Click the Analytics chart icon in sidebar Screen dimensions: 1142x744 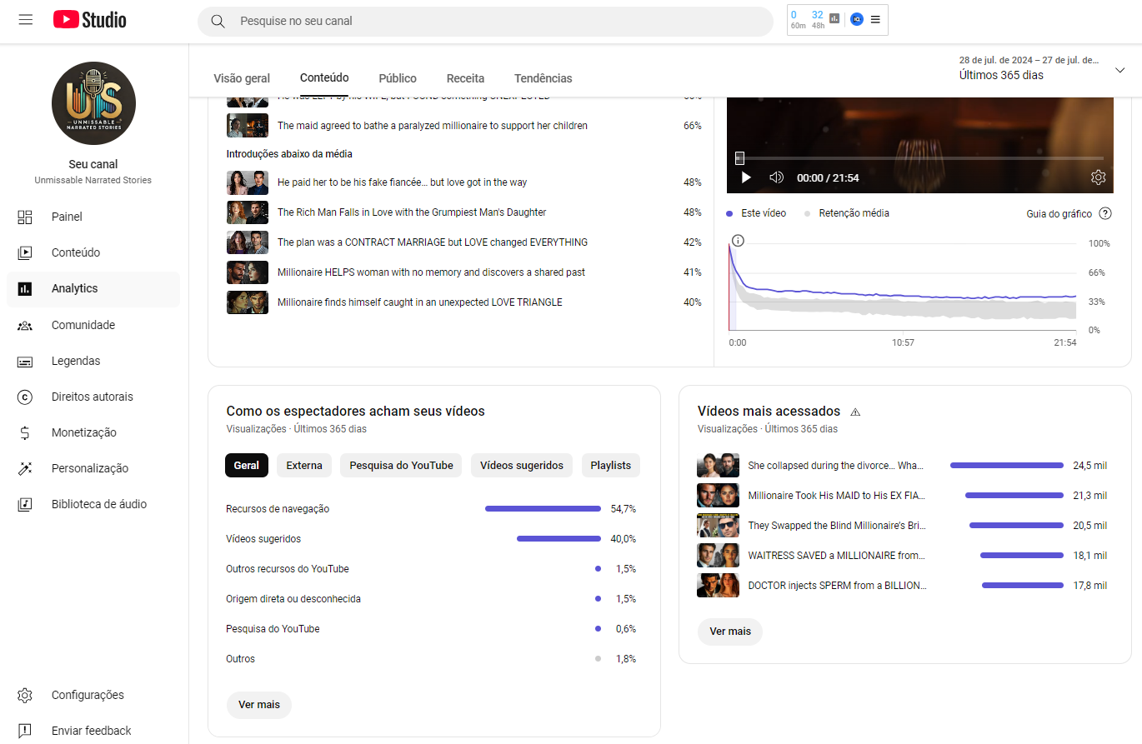point(25,288)
